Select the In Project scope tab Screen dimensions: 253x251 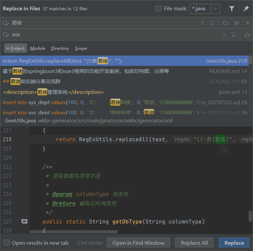point(15,48)
